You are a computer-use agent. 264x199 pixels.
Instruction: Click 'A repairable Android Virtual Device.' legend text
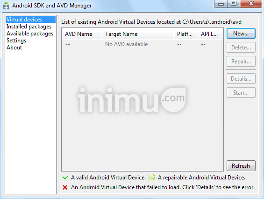click(x=201, y=178)
